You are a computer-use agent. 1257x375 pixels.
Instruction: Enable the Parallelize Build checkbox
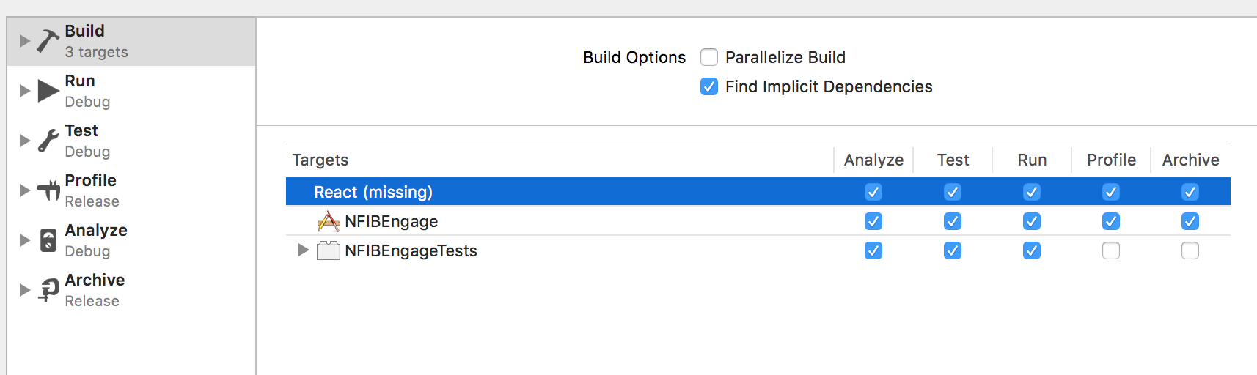pos(709,57)
